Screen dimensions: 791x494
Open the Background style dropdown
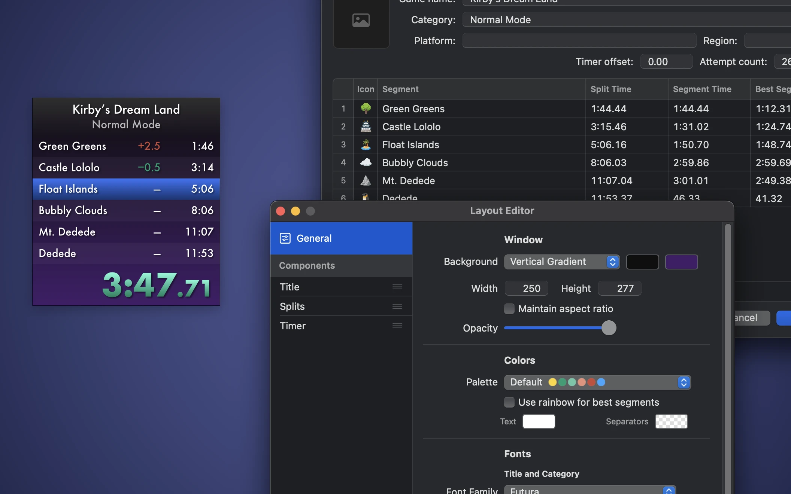coord(562,262)
